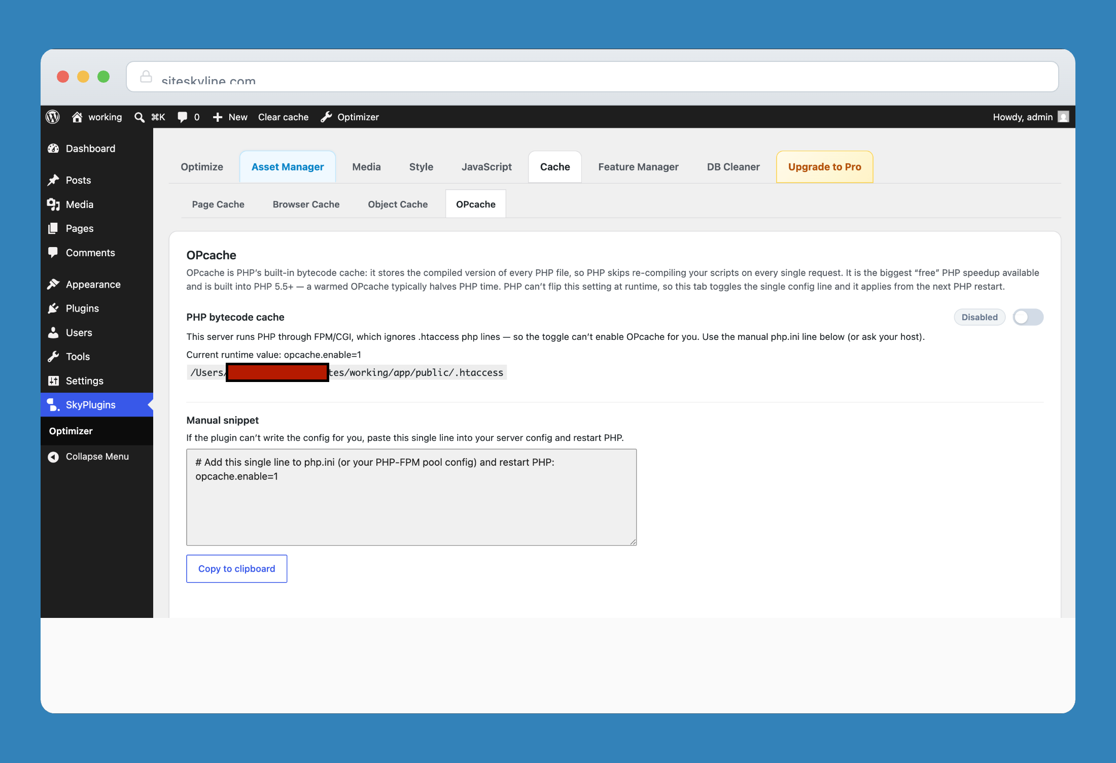Open the comments bubble icon in admin bar

click(182, 117)
